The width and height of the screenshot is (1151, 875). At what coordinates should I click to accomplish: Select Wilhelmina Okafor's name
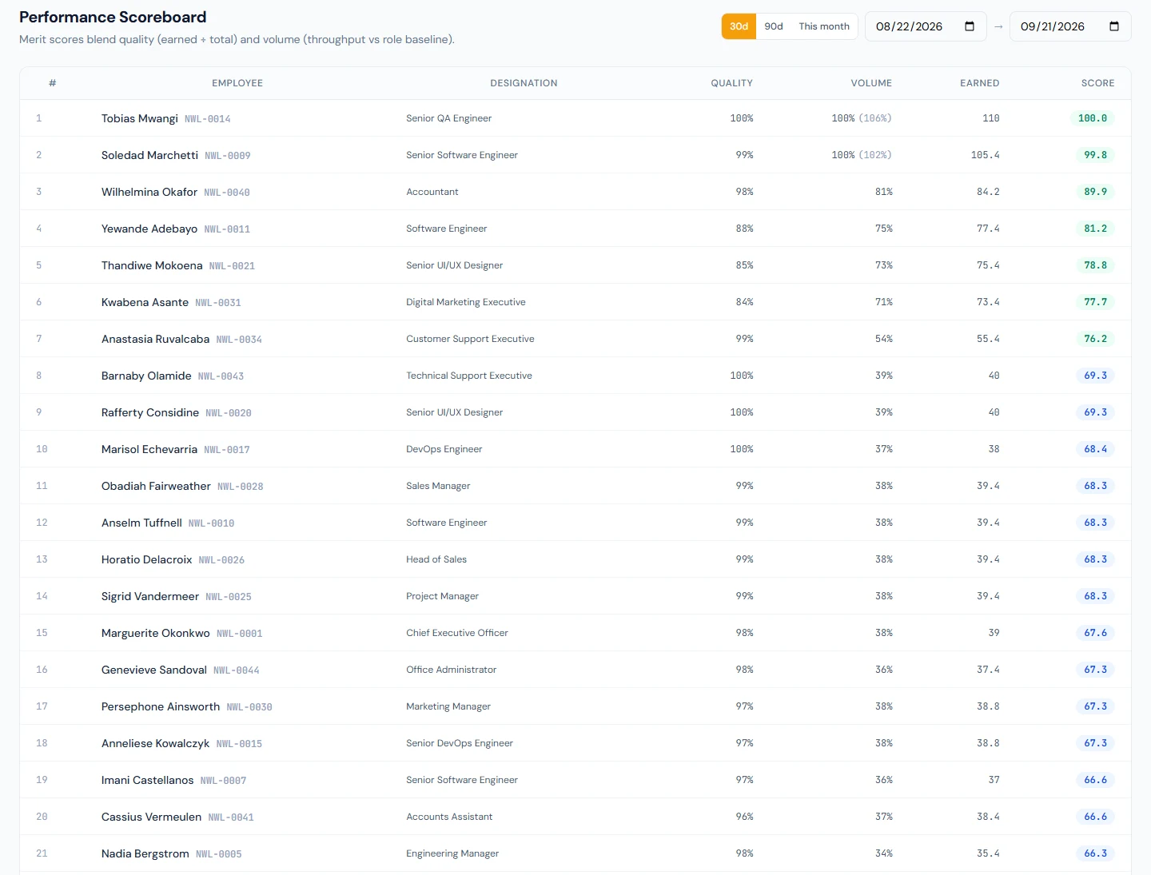tap(149, 192)
